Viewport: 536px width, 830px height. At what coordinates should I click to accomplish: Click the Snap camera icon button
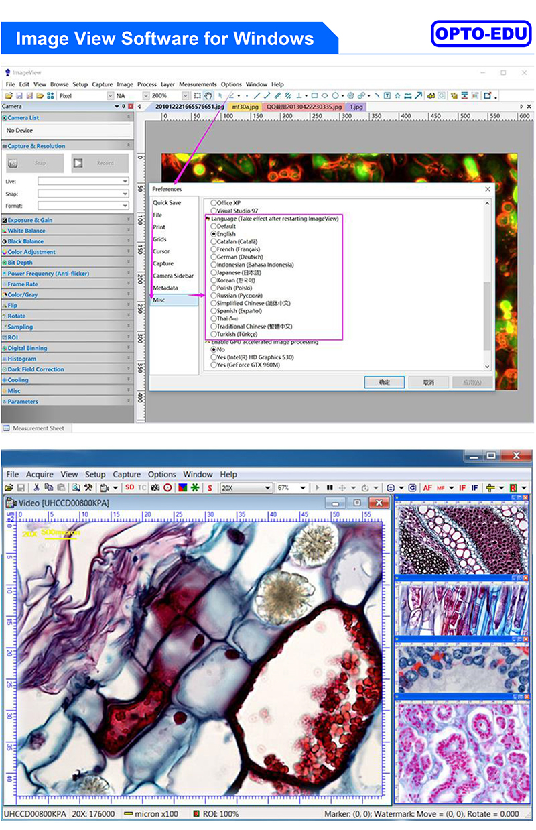[35, 163]
